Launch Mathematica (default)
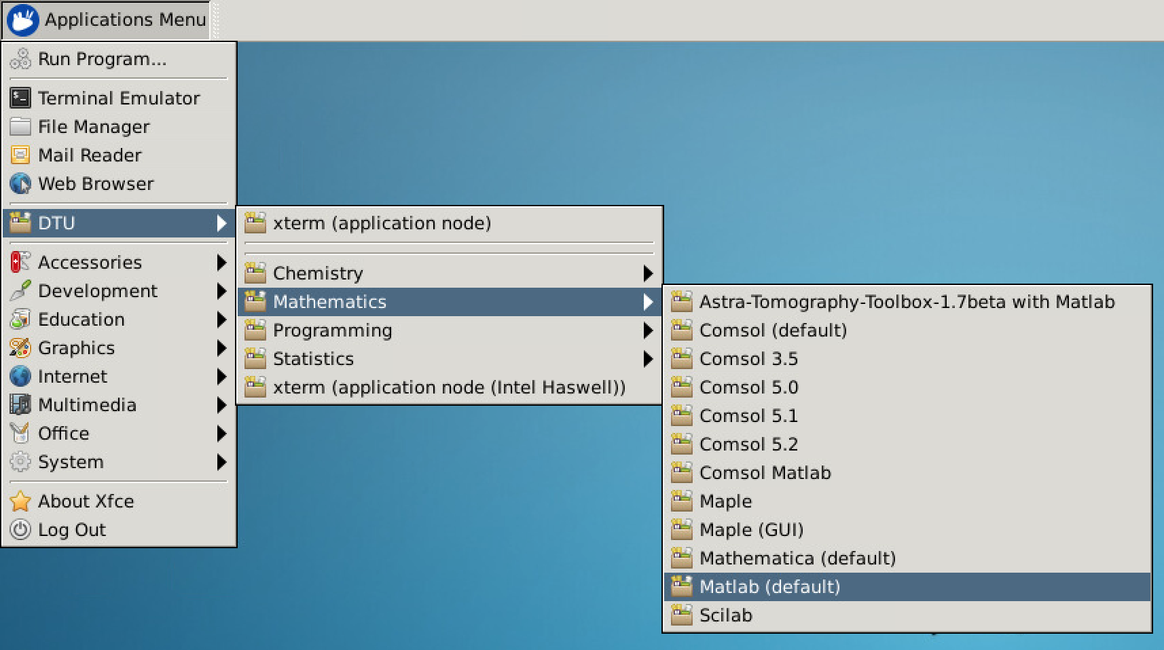The image size is (1164, 650). tap(907, 558)
